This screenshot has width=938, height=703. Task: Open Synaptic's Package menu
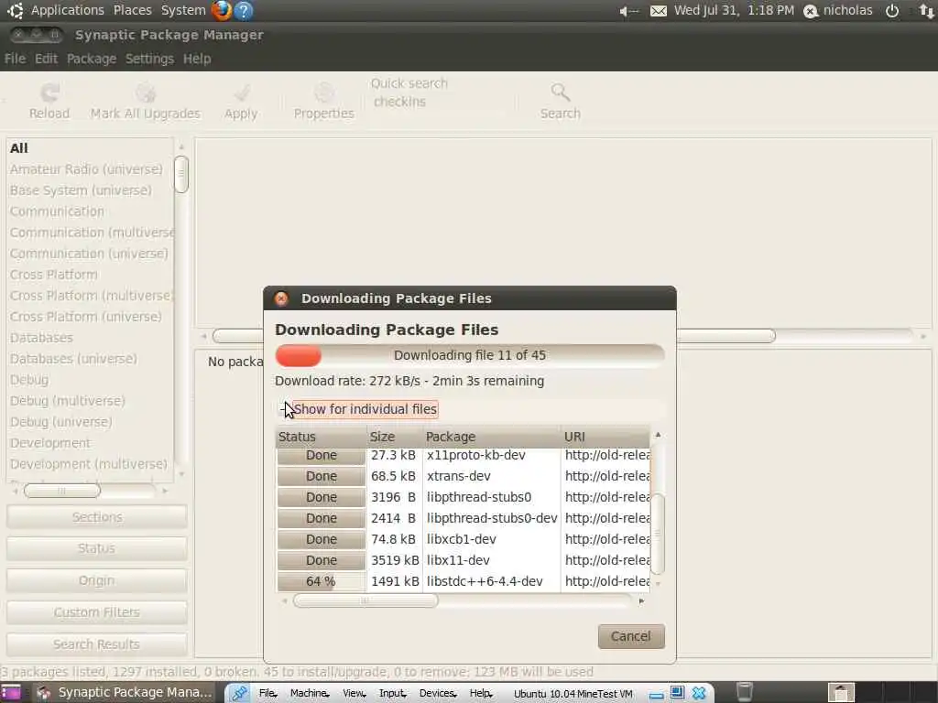pyautogui.click(x=92, y=59)
